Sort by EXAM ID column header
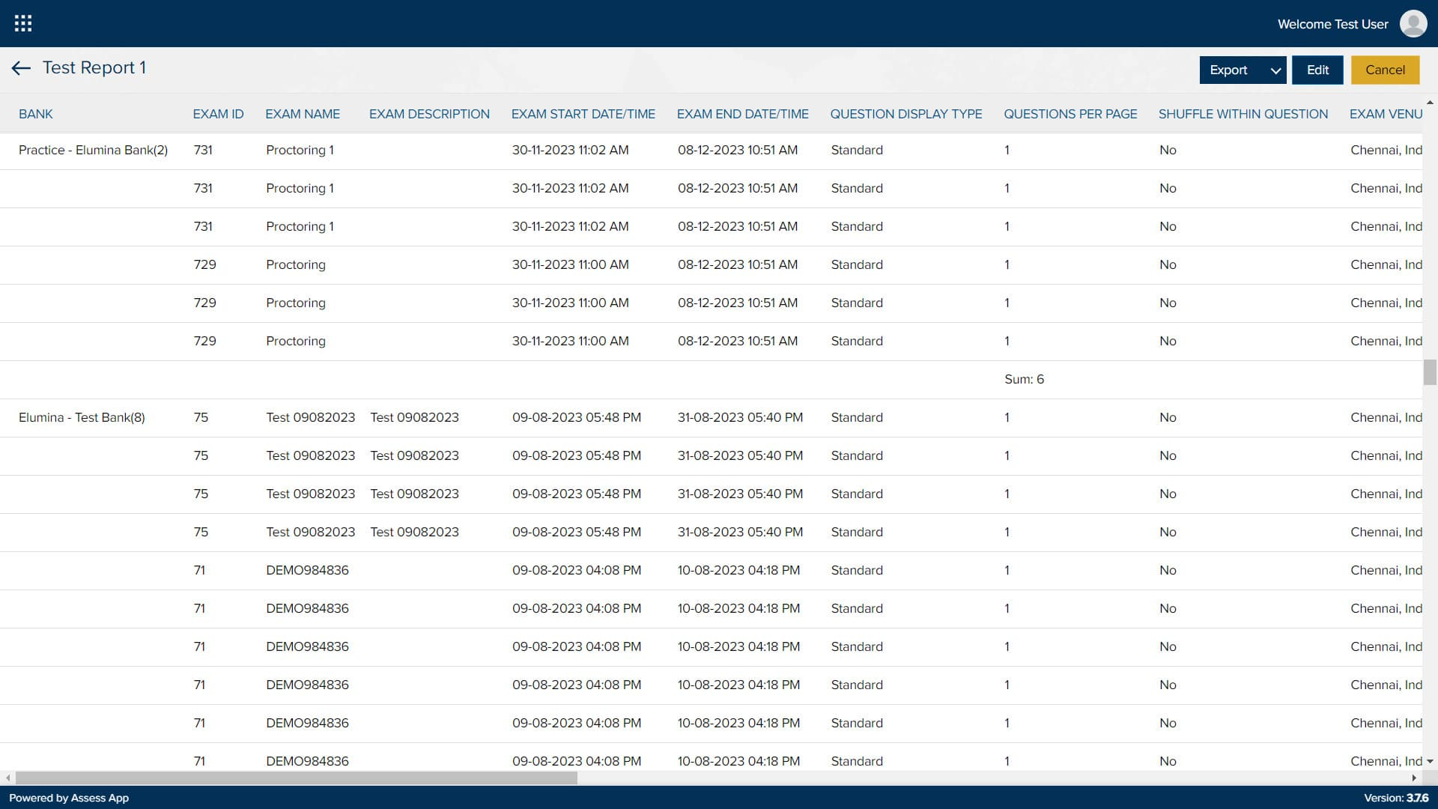This screenshot has height=809, width=1438. point(218,115)
